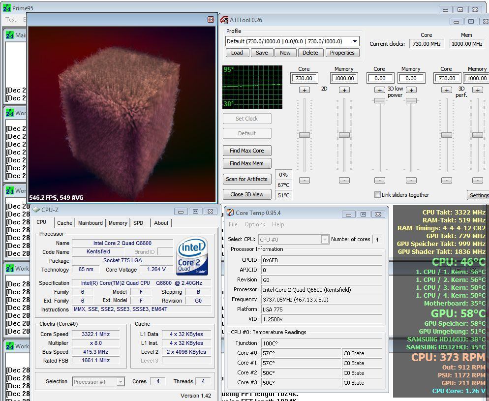The width and height of the screenshot is (489, 401).
Task: Open the Help menu in Core Temp
Action: pyautogui.click(x=278, y=224)
